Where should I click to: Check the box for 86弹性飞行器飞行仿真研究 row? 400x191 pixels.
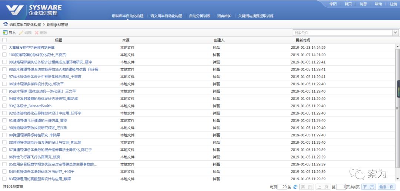click(x=4, y=157)
